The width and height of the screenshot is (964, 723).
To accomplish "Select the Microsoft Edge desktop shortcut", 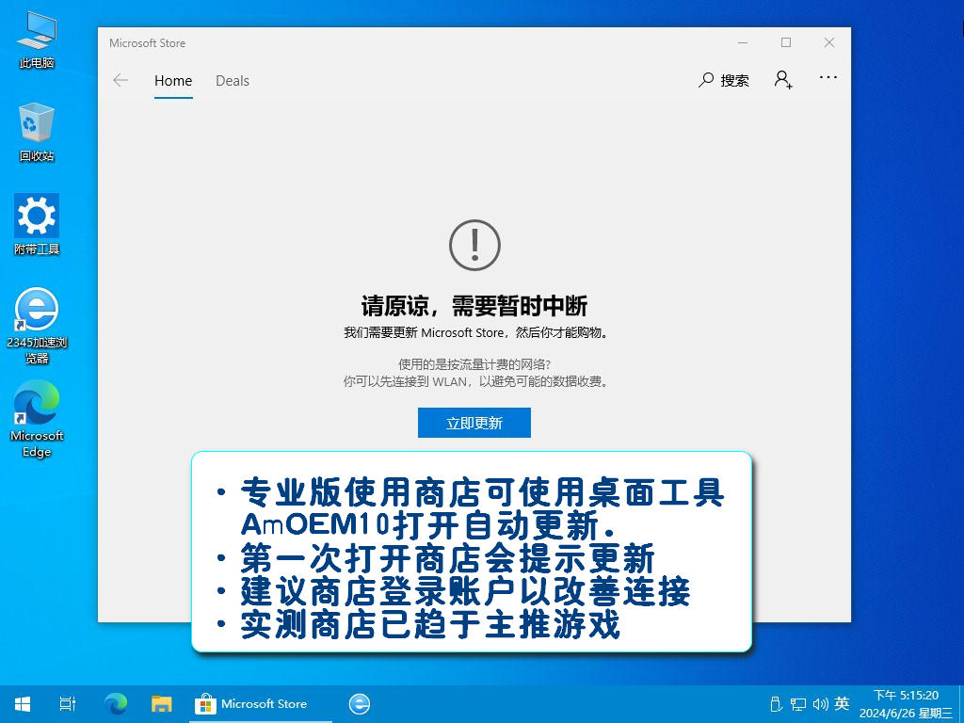I will tap(37, 419).
